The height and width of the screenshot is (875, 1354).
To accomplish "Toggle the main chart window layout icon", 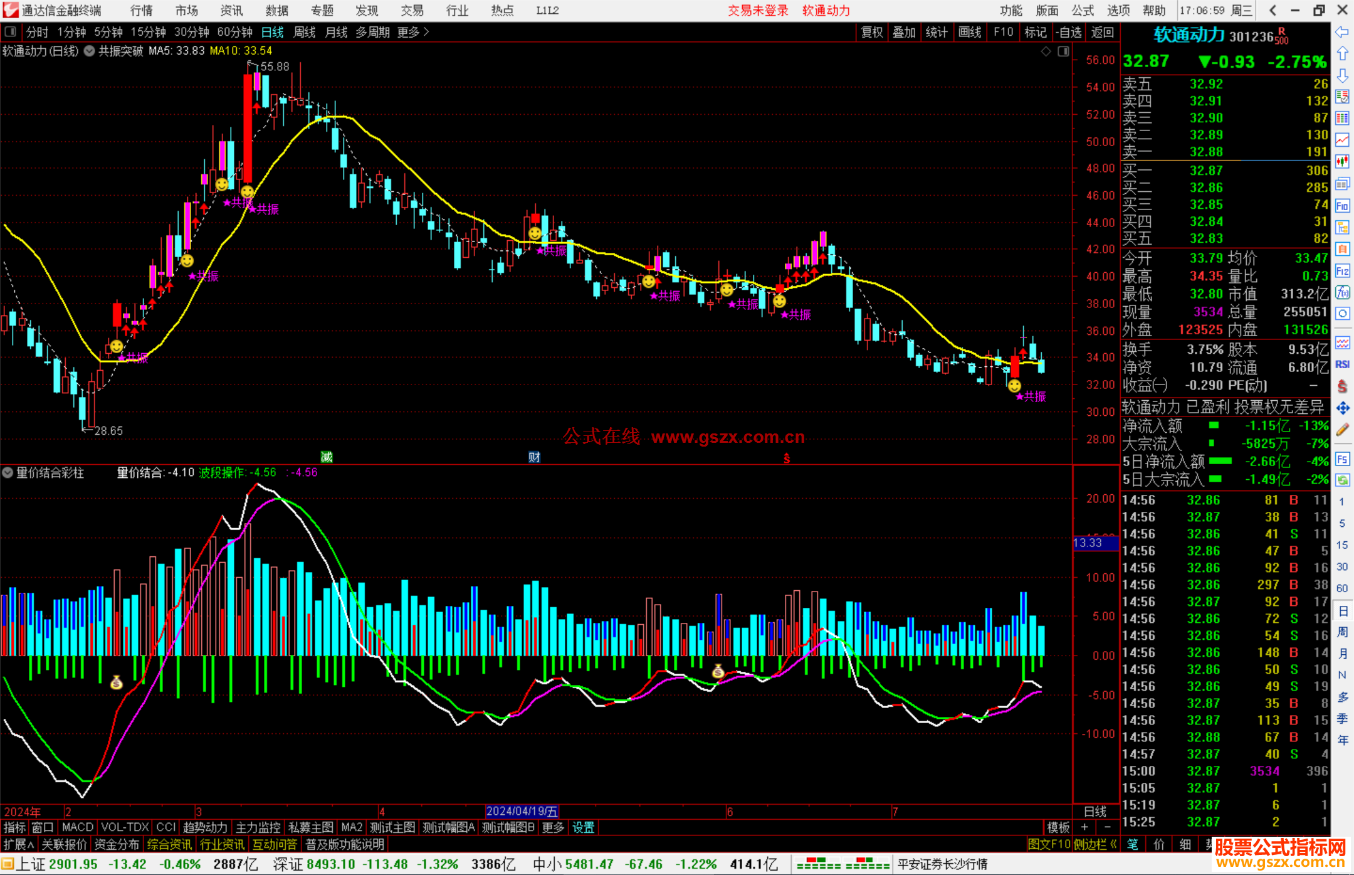I will coord(1064,51).
